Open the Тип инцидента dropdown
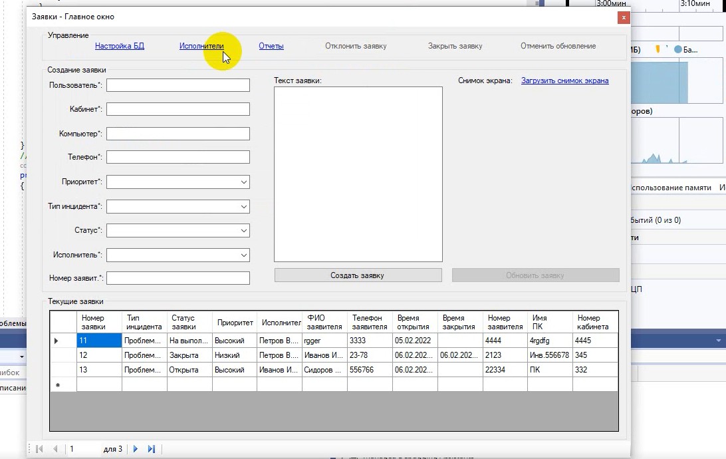 (x=178, y=207)
